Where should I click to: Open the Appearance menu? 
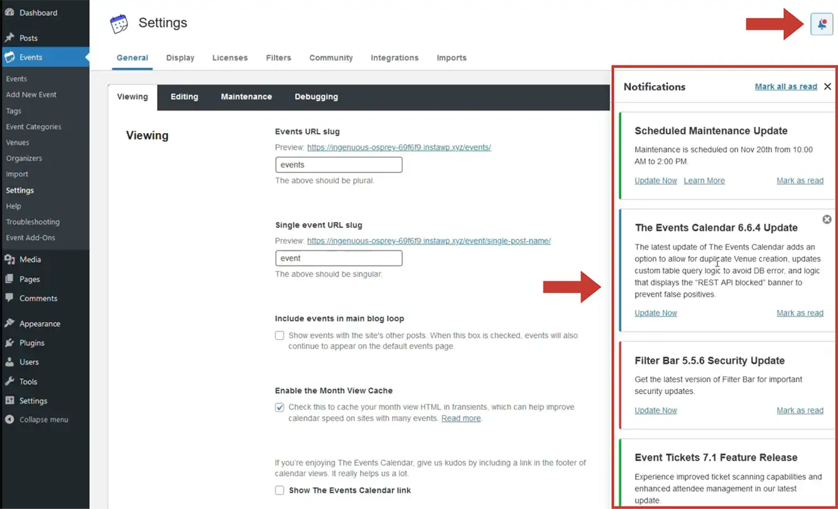pyautogui.click(x=40, y=324)
